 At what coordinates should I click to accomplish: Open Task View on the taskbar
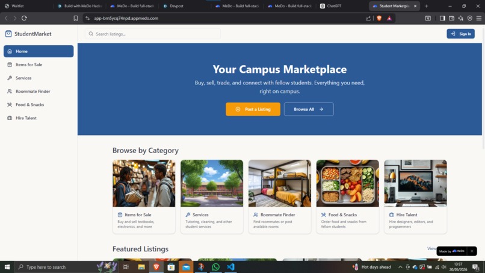click(126, 267)
